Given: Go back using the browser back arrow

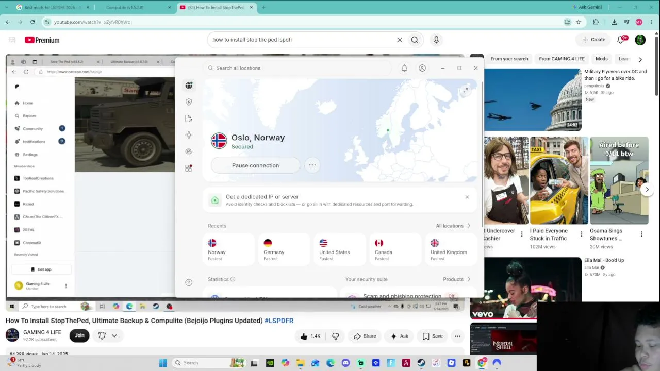Looking at the screenshot, I should [8, 22].
